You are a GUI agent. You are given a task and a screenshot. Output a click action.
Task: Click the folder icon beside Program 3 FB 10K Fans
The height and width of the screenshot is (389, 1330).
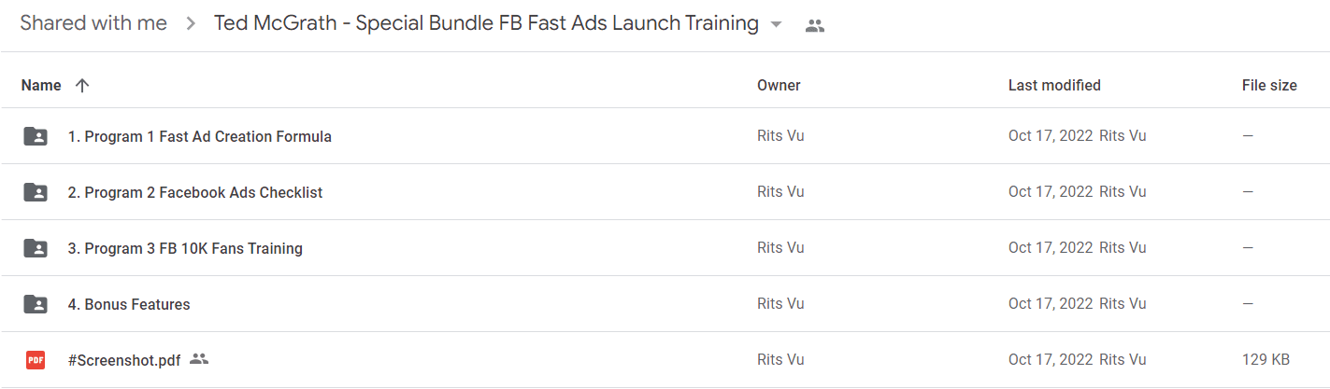pos(35,248)
